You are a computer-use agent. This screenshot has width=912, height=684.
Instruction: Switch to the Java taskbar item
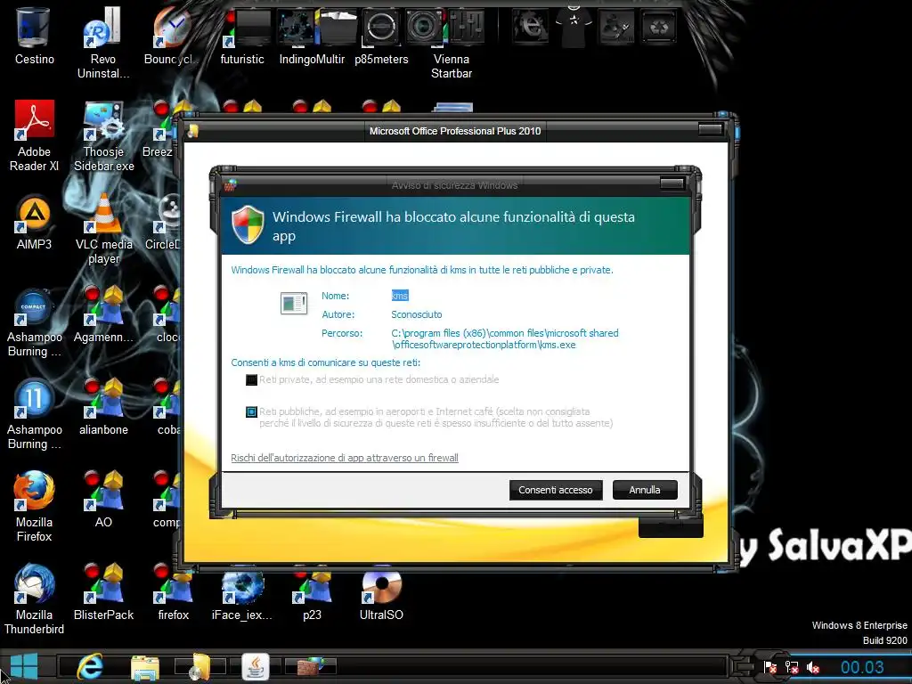pyautogui.click(x=256, y=666)
